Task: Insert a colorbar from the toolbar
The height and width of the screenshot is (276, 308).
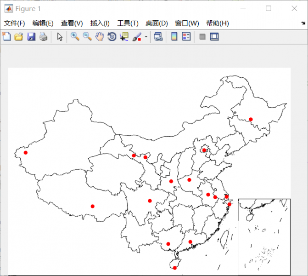Action: [x=174, y=37]
